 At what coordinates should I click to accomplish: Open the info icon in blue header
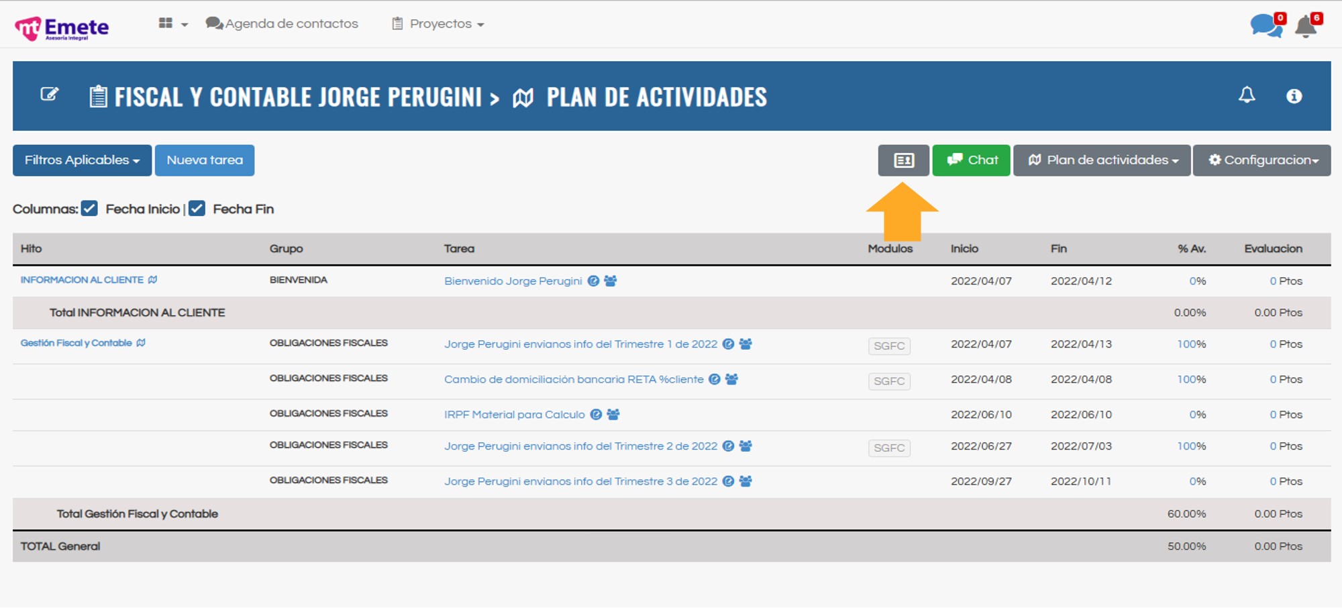tap(1294, 96)
